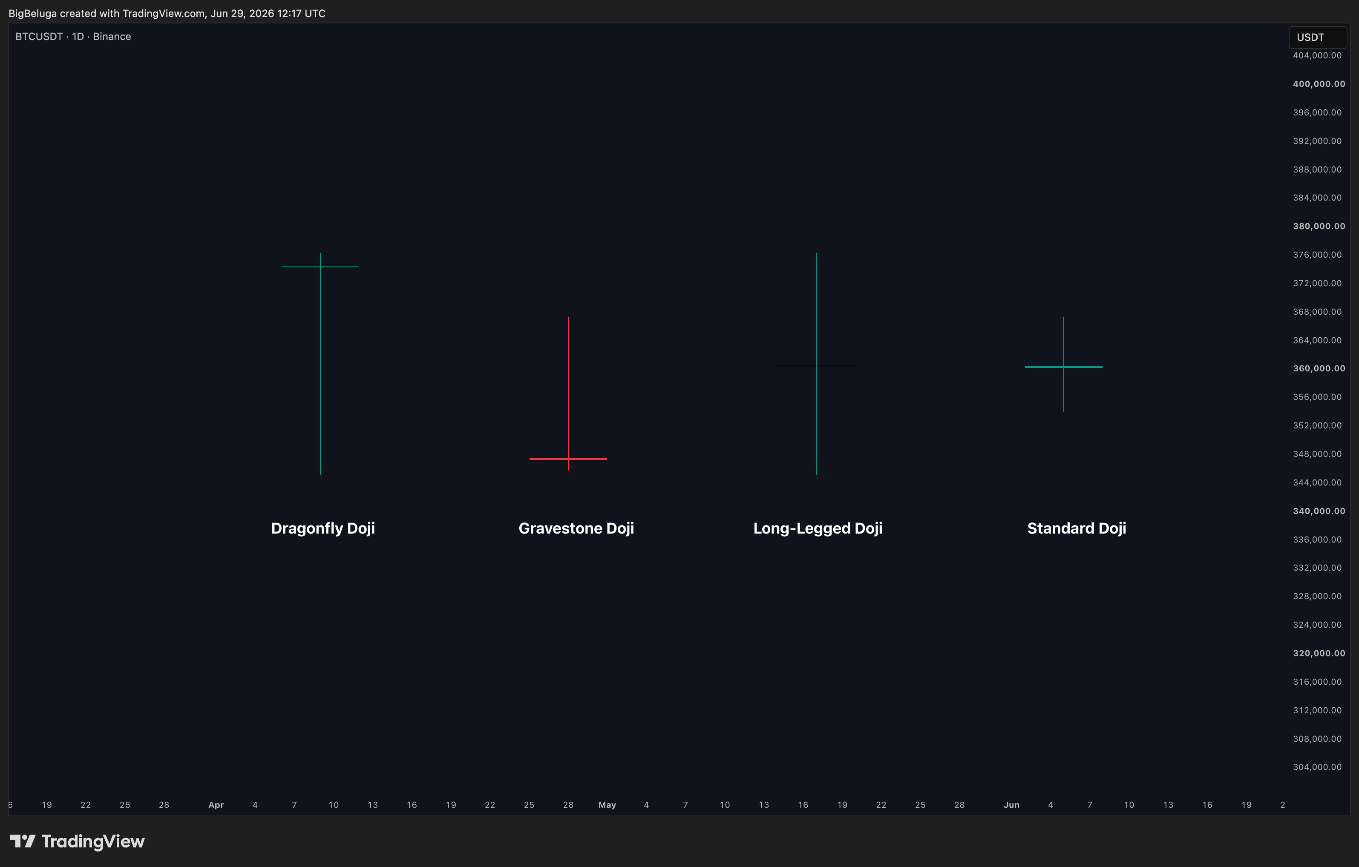
Task: Select the Gravestone Doji label
Action: pos(576,528)
